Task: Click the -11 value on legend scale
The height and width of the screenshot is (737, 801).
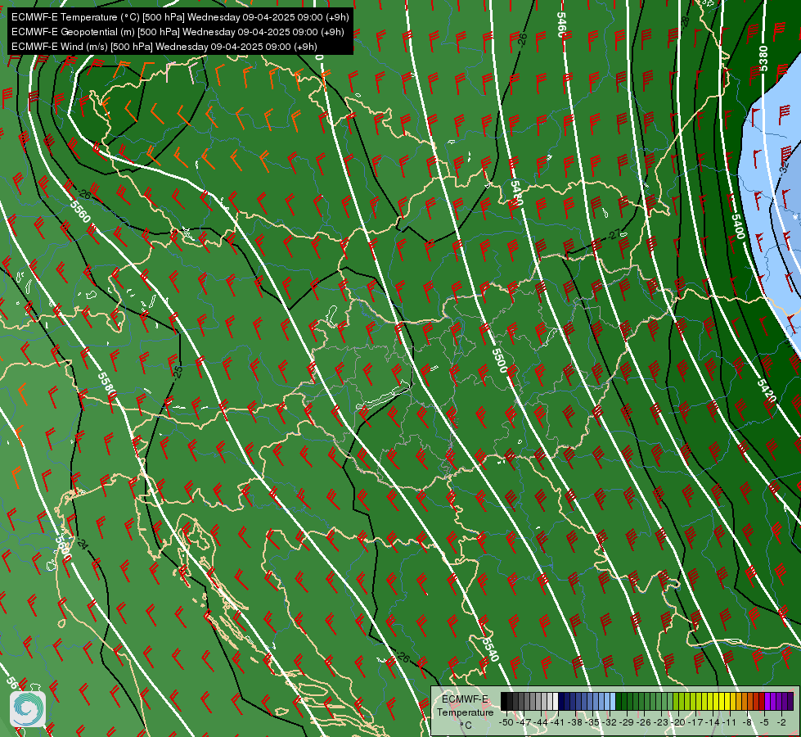Action: 731,722
